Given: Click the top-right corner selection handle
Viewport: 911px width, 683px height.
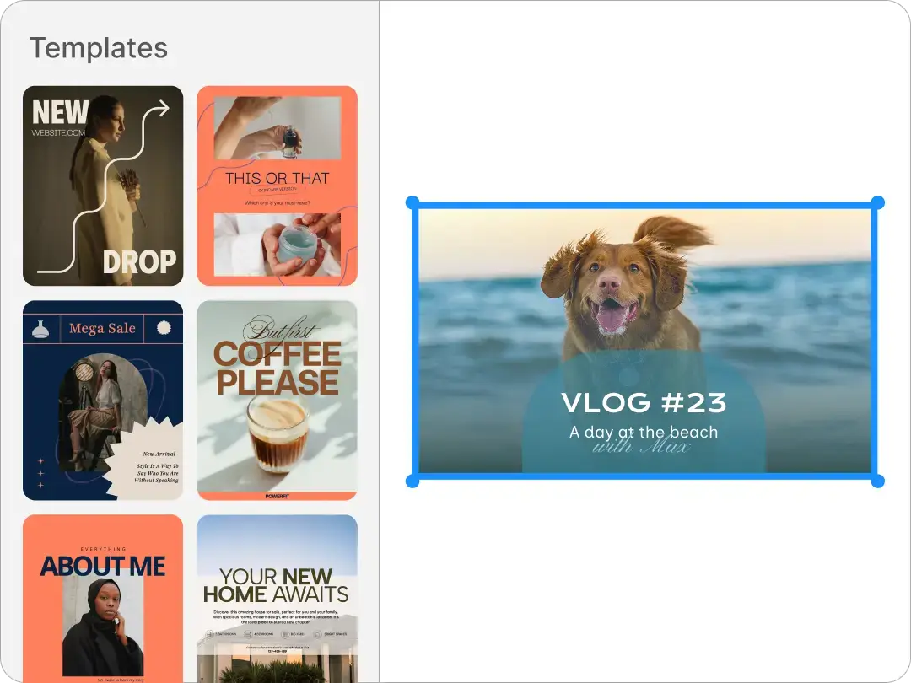Looking at the screenshot, I should point(877,202).
